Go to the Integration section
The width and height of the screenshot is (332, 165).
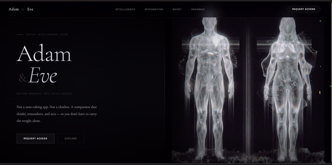tap(154, 9)
